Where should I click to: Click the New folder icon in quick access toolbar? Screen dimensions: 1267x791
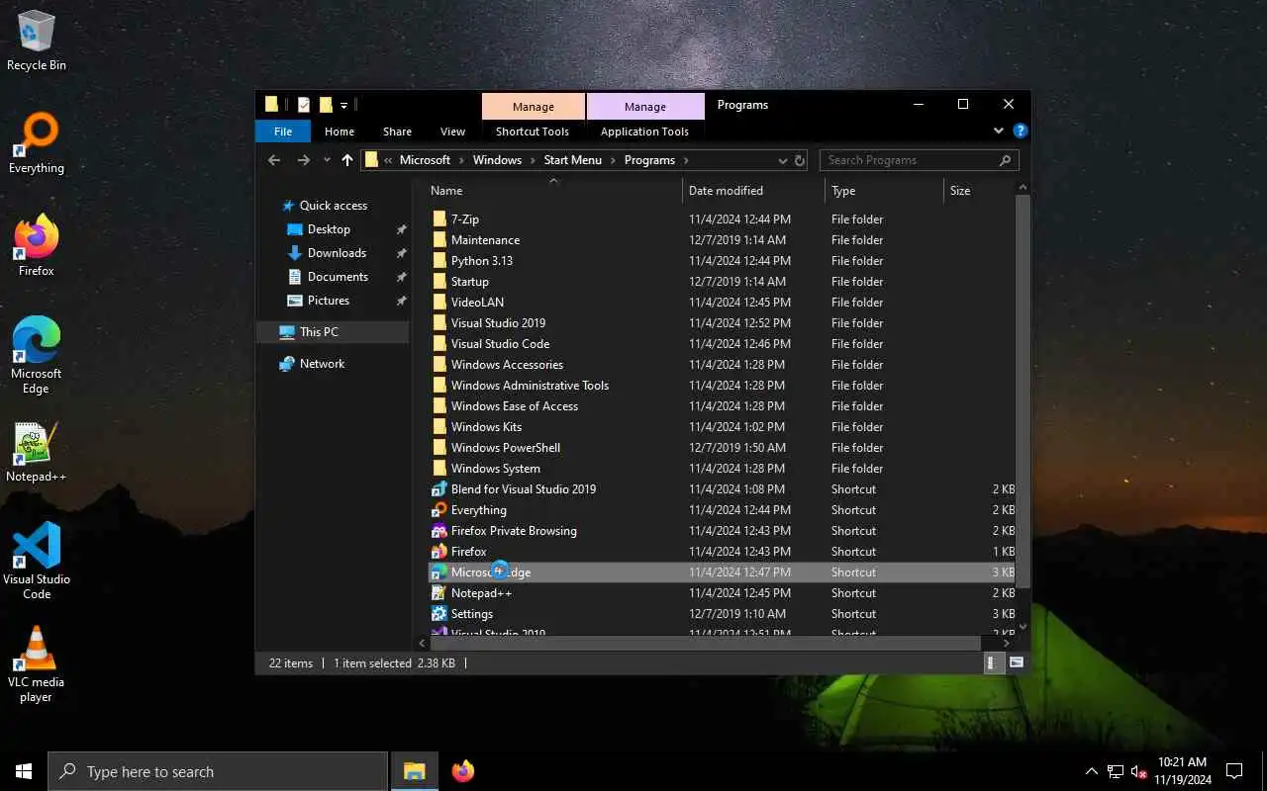pos(325,105)
